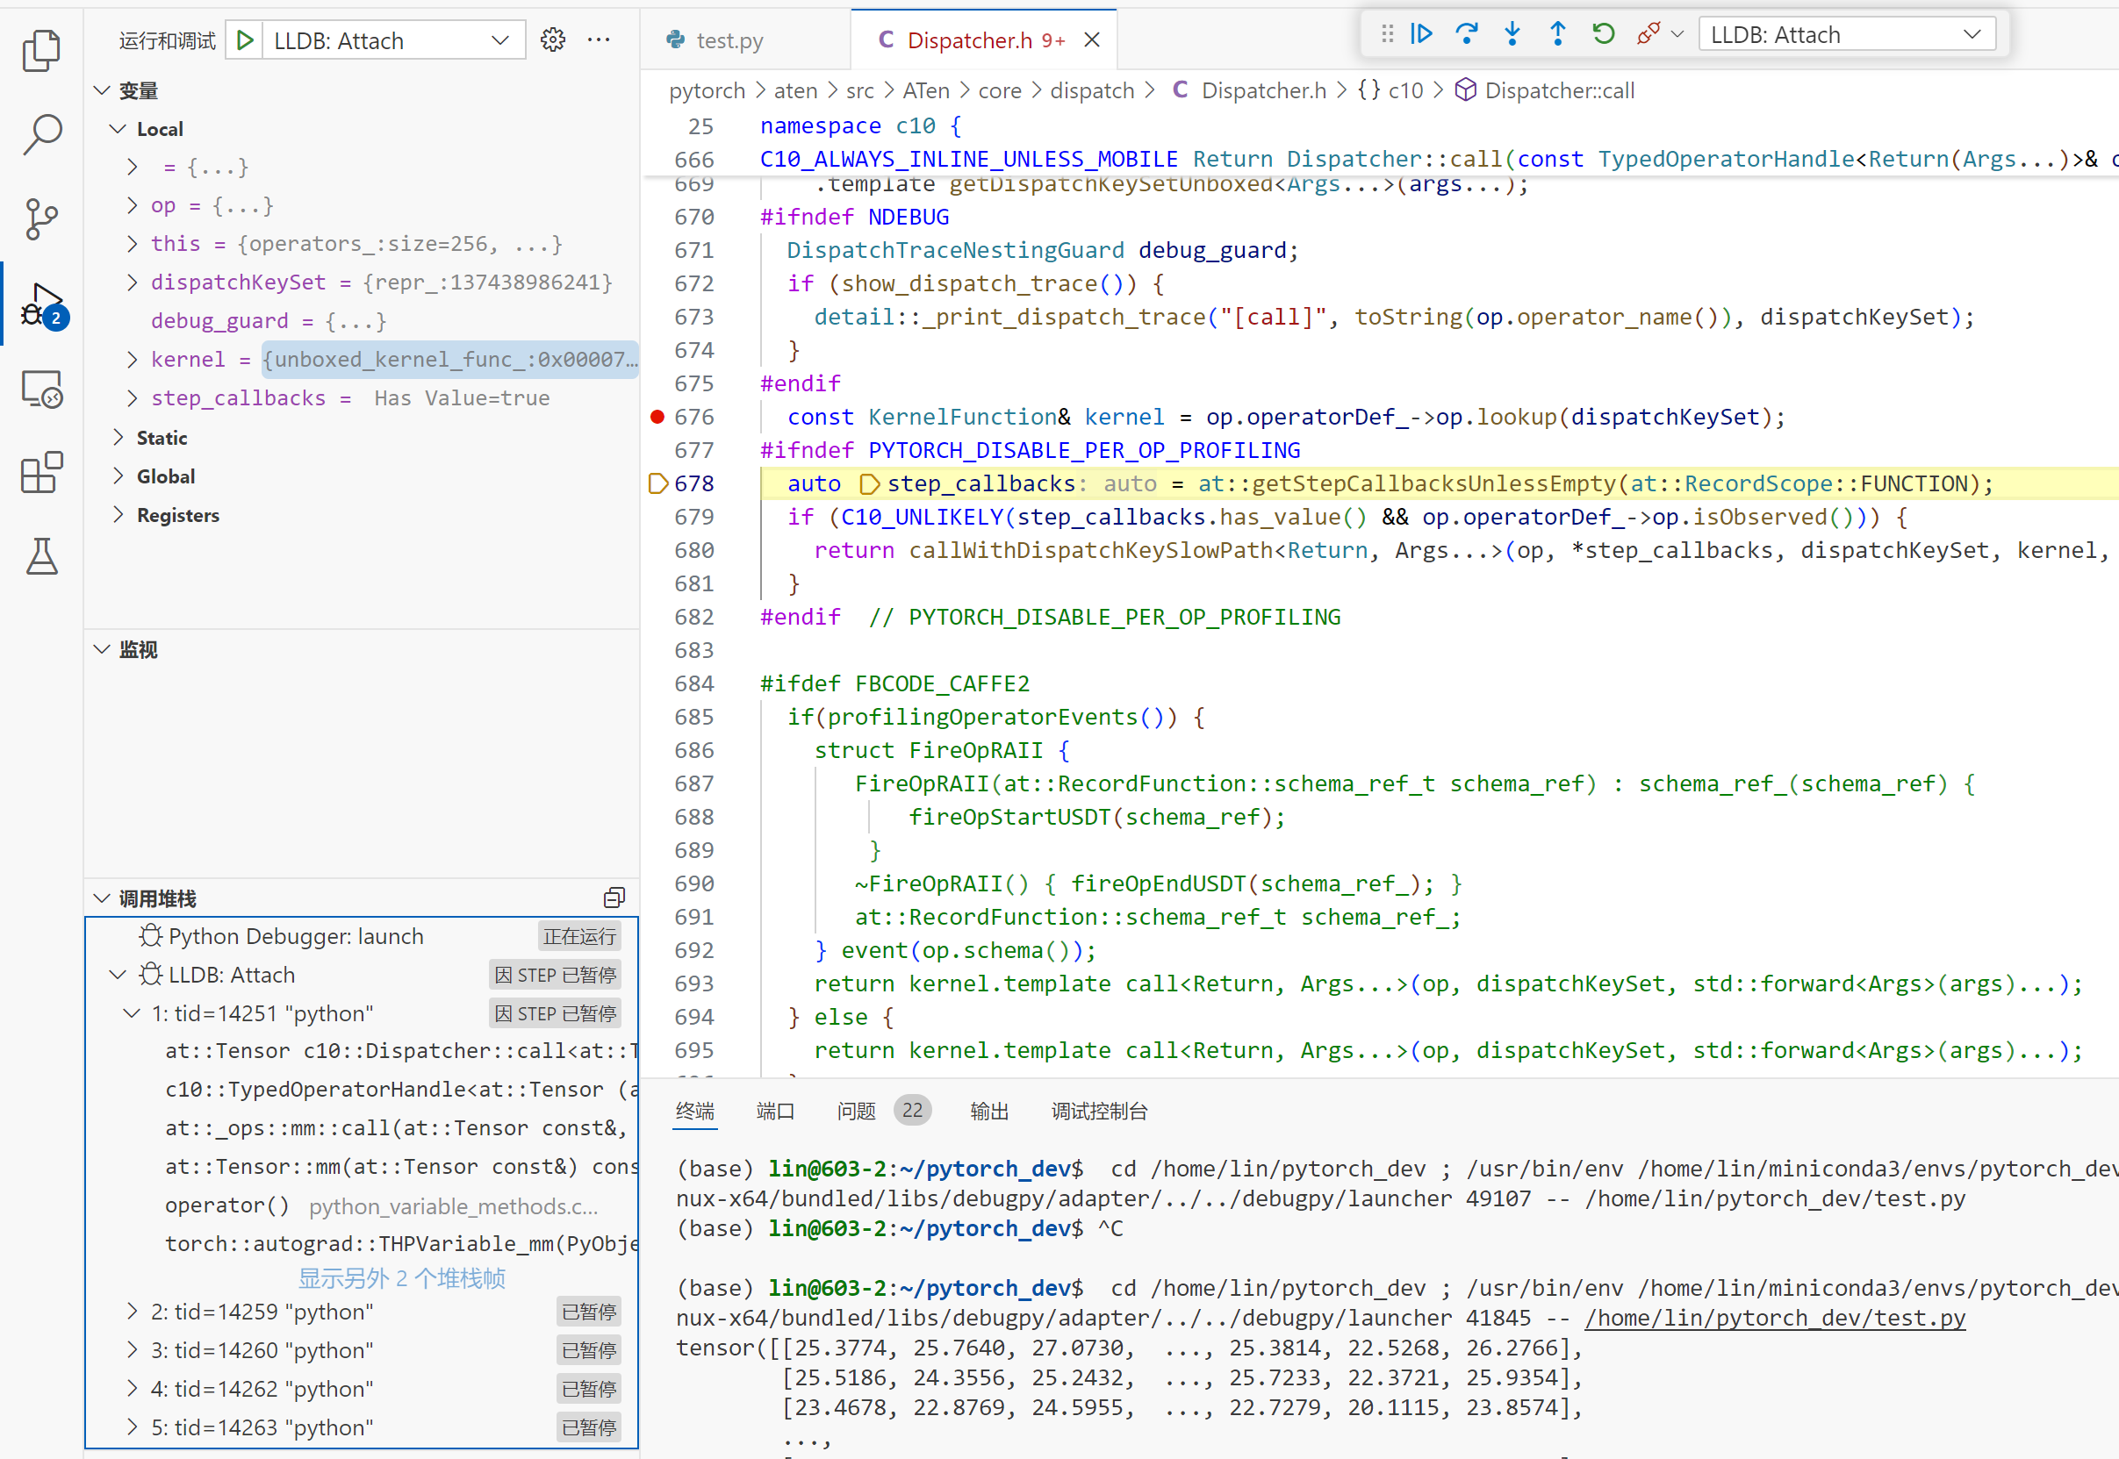Open launch.json via gear icon

tap(552, 40)
